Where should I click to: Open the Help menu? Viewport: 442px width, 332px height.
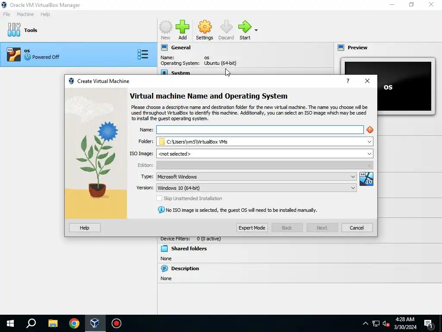coord(45,14)
